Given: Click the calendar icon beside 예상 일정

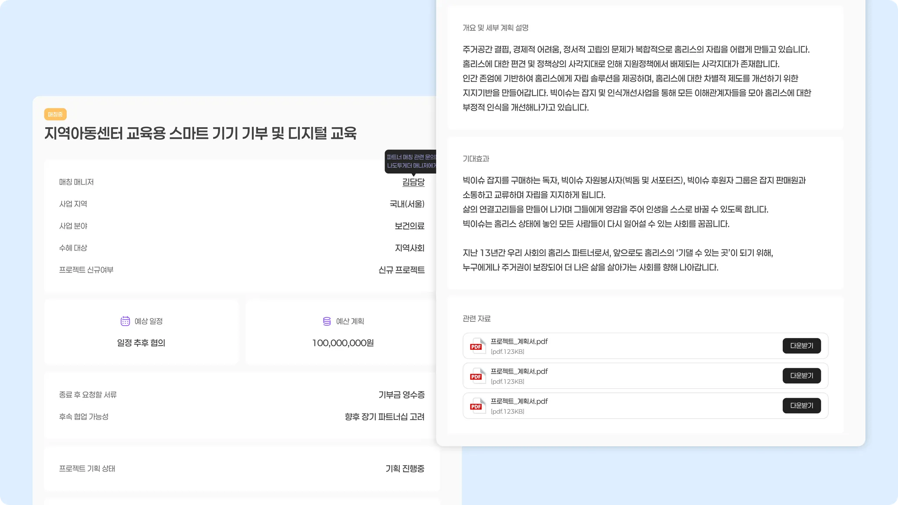Looking at the screenshot, I should point(125,321).
